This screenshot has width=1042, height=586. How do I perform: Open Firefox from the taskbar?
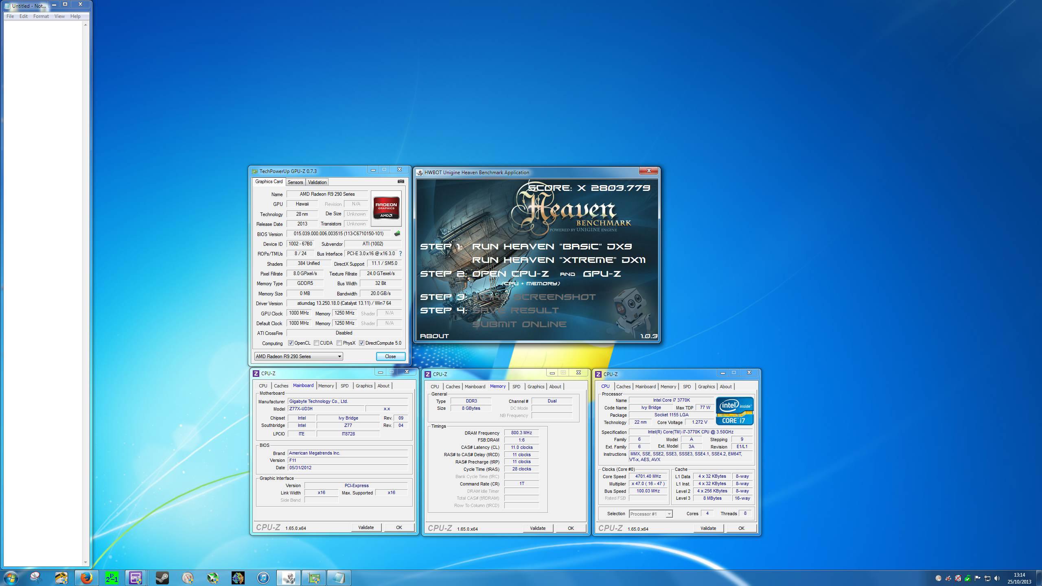click(86, 578)
